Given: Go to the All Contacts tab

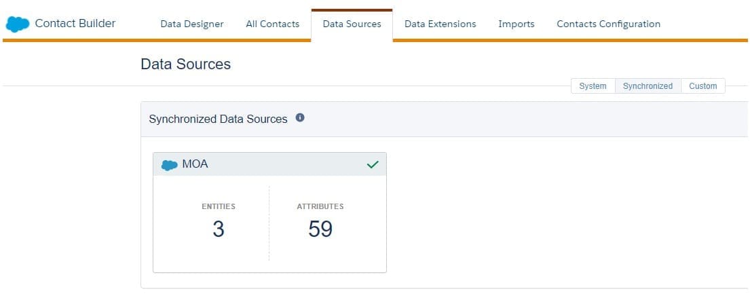Looking at the screenshot, I should (272, 24).
